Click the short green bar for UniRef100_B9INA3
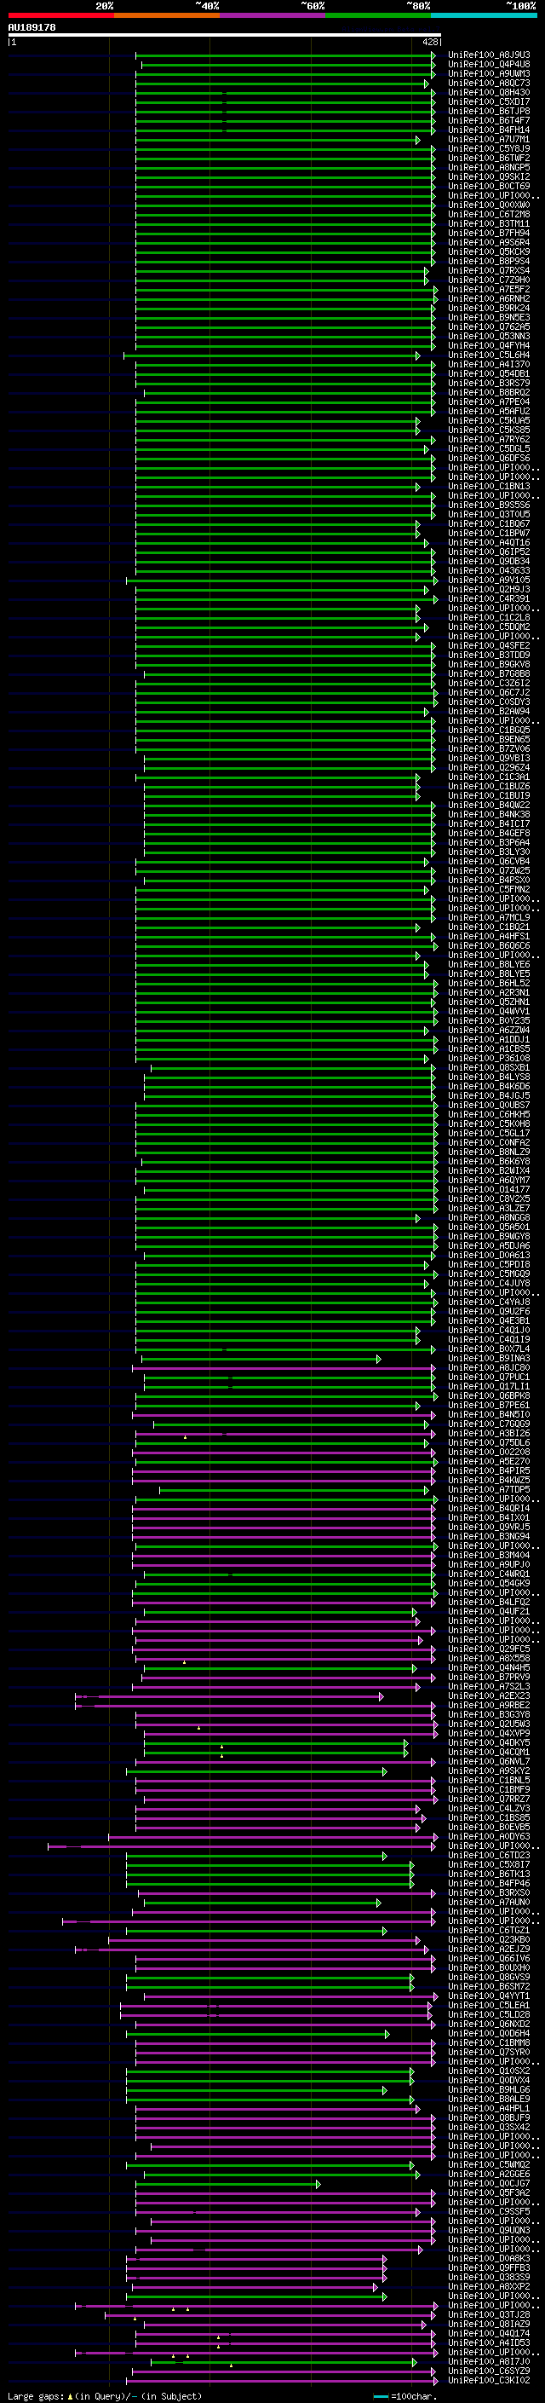 click(261, 1359)
